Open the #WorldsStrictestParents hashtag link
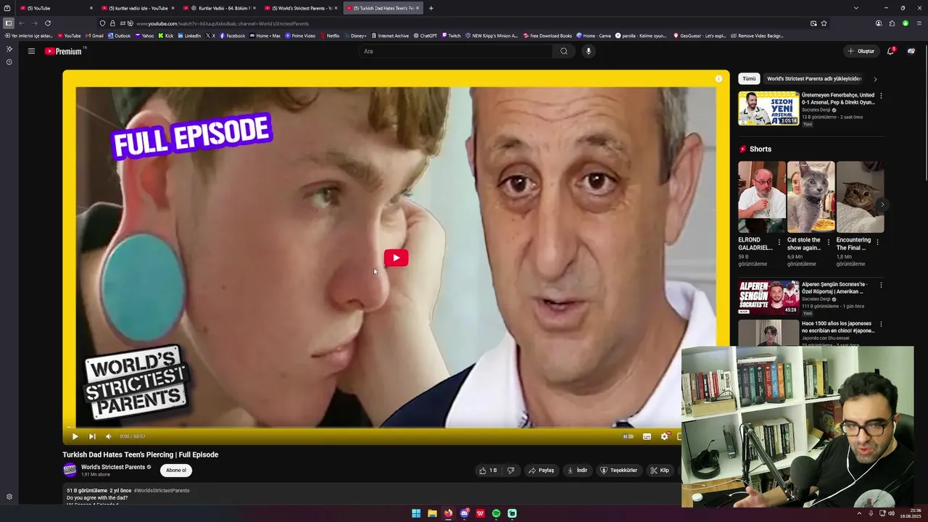This screenshot has height=522, width=928. tap(162, 491)
